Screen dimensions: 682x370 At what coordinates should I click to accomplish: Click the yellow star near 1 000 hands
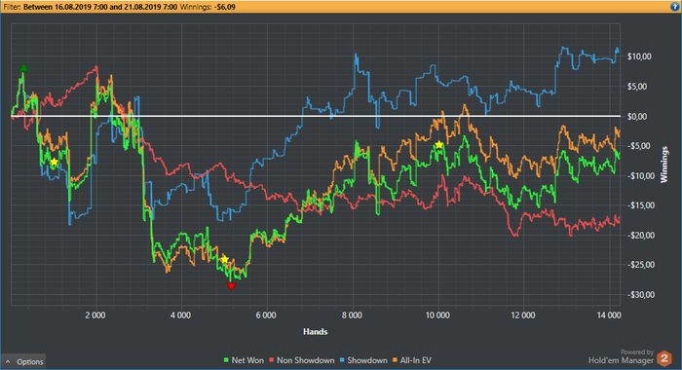pos(54,162)
